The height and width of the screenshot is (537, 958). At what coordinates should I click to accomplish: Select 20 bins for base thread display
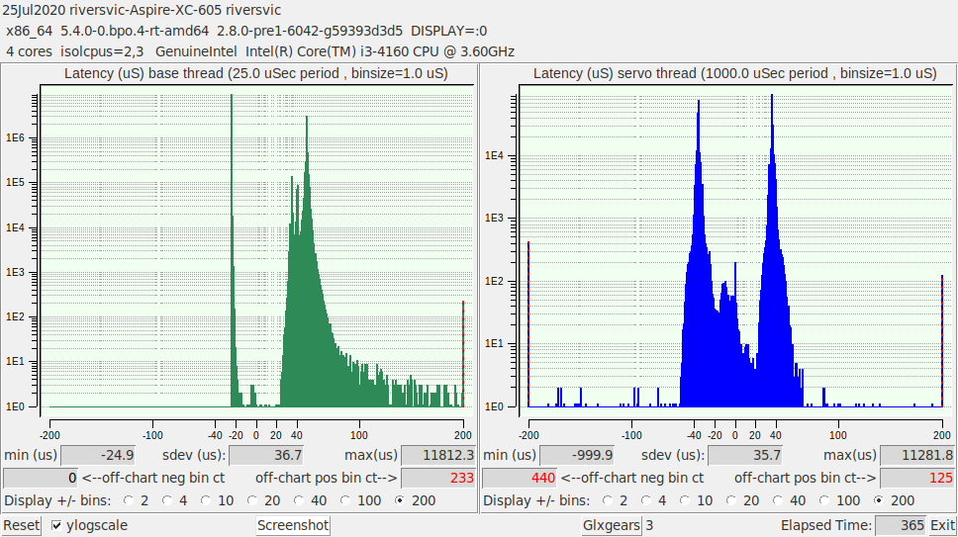252,501
